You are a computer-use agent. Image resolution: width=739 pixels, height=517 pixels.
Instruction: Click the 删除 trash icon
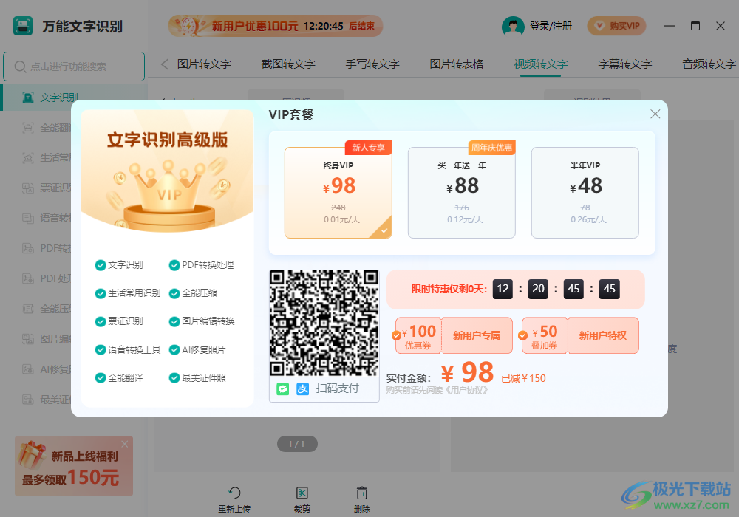tap(362, 493)
